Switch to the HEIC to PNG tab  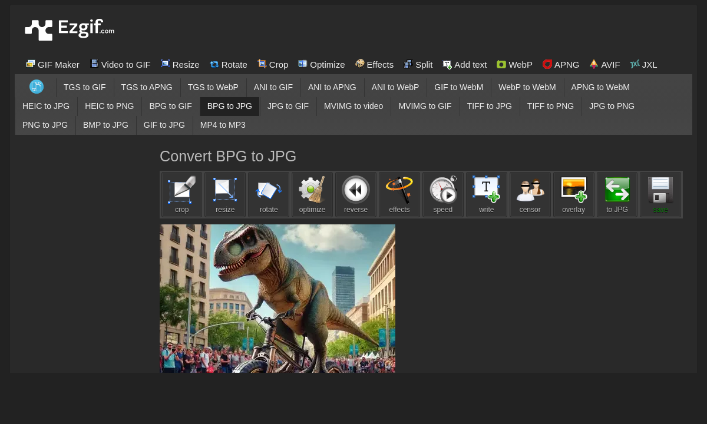(x=110, y=106)
